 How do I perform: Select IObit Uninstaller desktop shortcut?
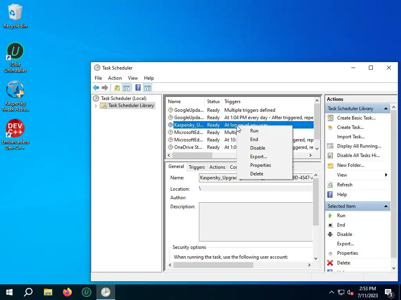(15, 57)
